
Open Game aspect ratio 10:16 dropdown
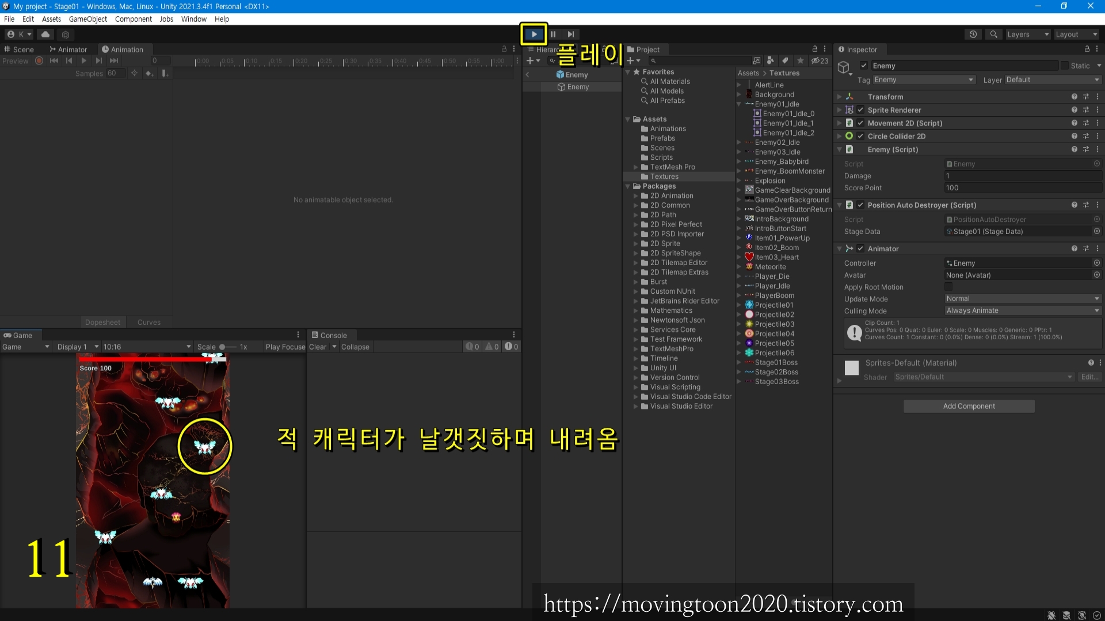(x=147, y=347)
